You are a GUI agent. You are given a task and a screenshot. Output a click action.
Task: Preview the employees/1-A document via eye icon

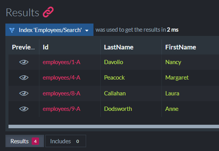coord(24,62)
